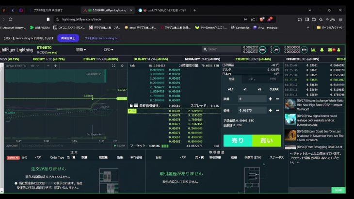Viewport: 354px width, 199px height.
Task: Switch to the 成行 order tab
Action: tap(252, 79)
